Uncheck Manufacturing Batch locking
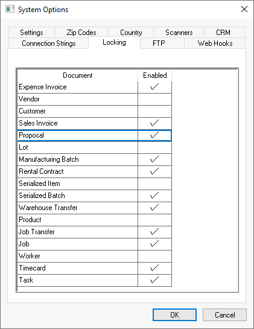Viewport: 254px width, 329px height. click(154, 159)
